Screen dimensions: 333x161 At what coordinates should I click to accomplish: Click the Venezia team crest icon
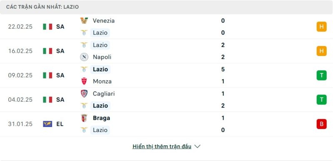click(84, 21)
